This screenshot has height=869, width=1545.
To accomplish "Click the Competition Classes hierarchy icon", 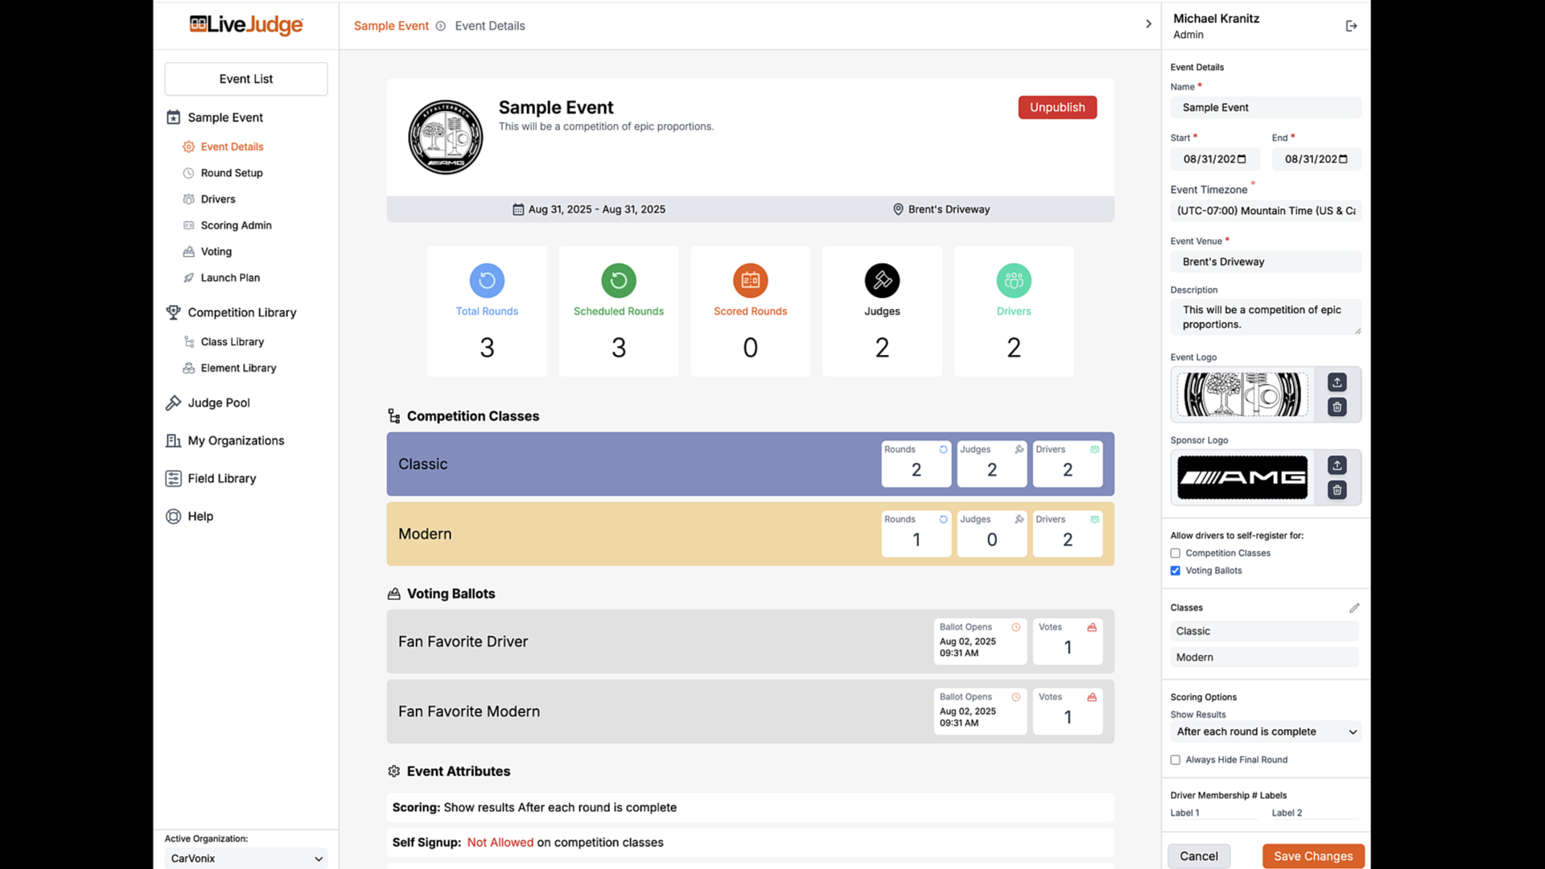I will pyautogui.click(x=393, y=416).
